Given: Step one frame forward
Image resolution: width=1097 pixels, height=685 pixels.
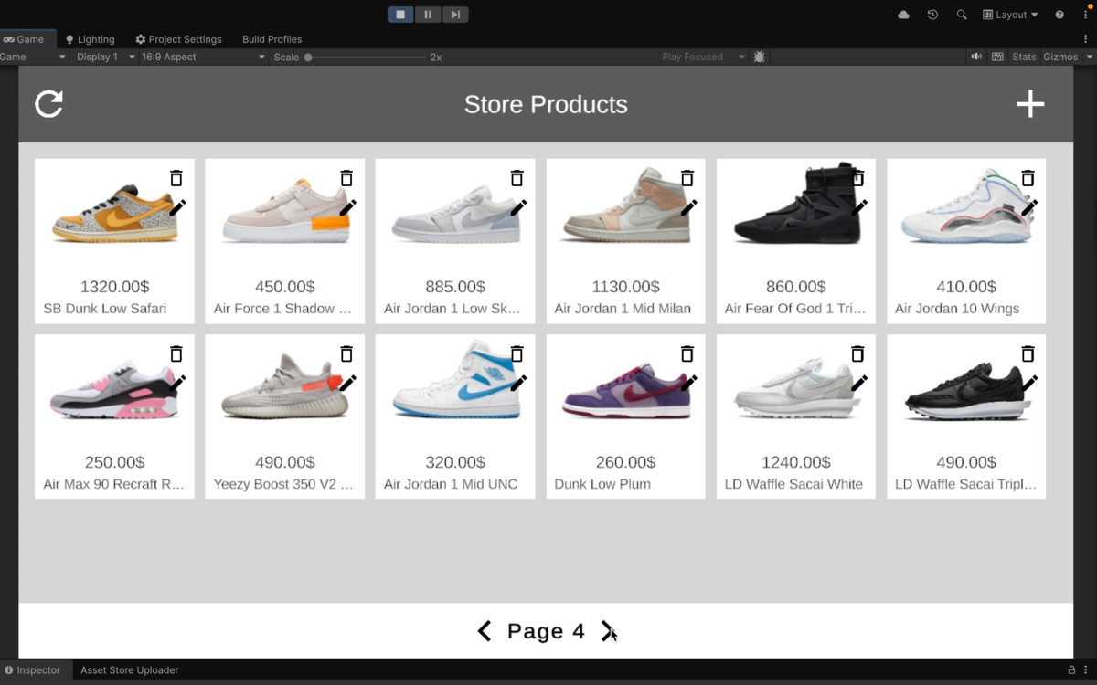Looking at the screenshot, I should (454, 15).
